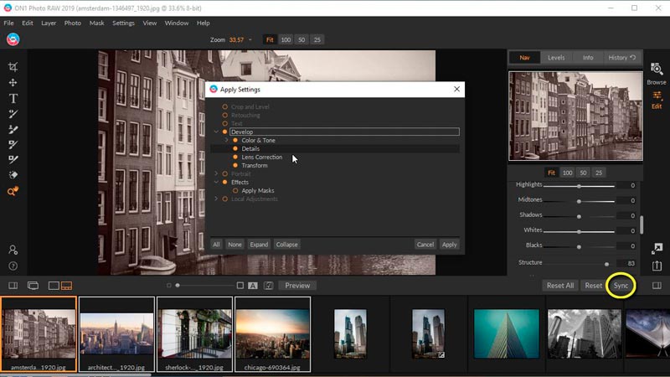This screenshot has height=377, width=670.
Task: Open the Mask menu
Action: [96, 23]
